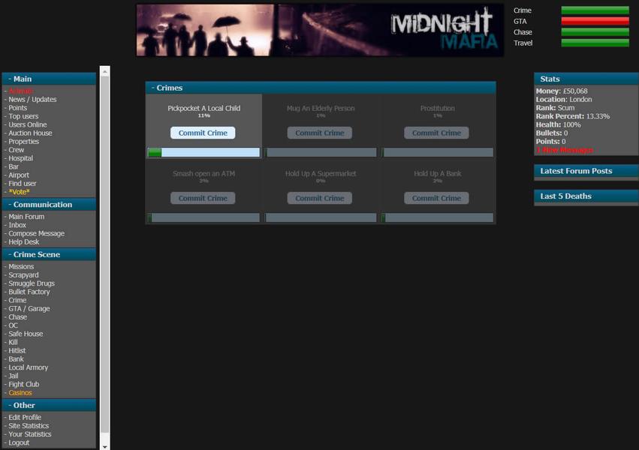Open Compose Message
This screenshot has width=639, height=450.
36,233
